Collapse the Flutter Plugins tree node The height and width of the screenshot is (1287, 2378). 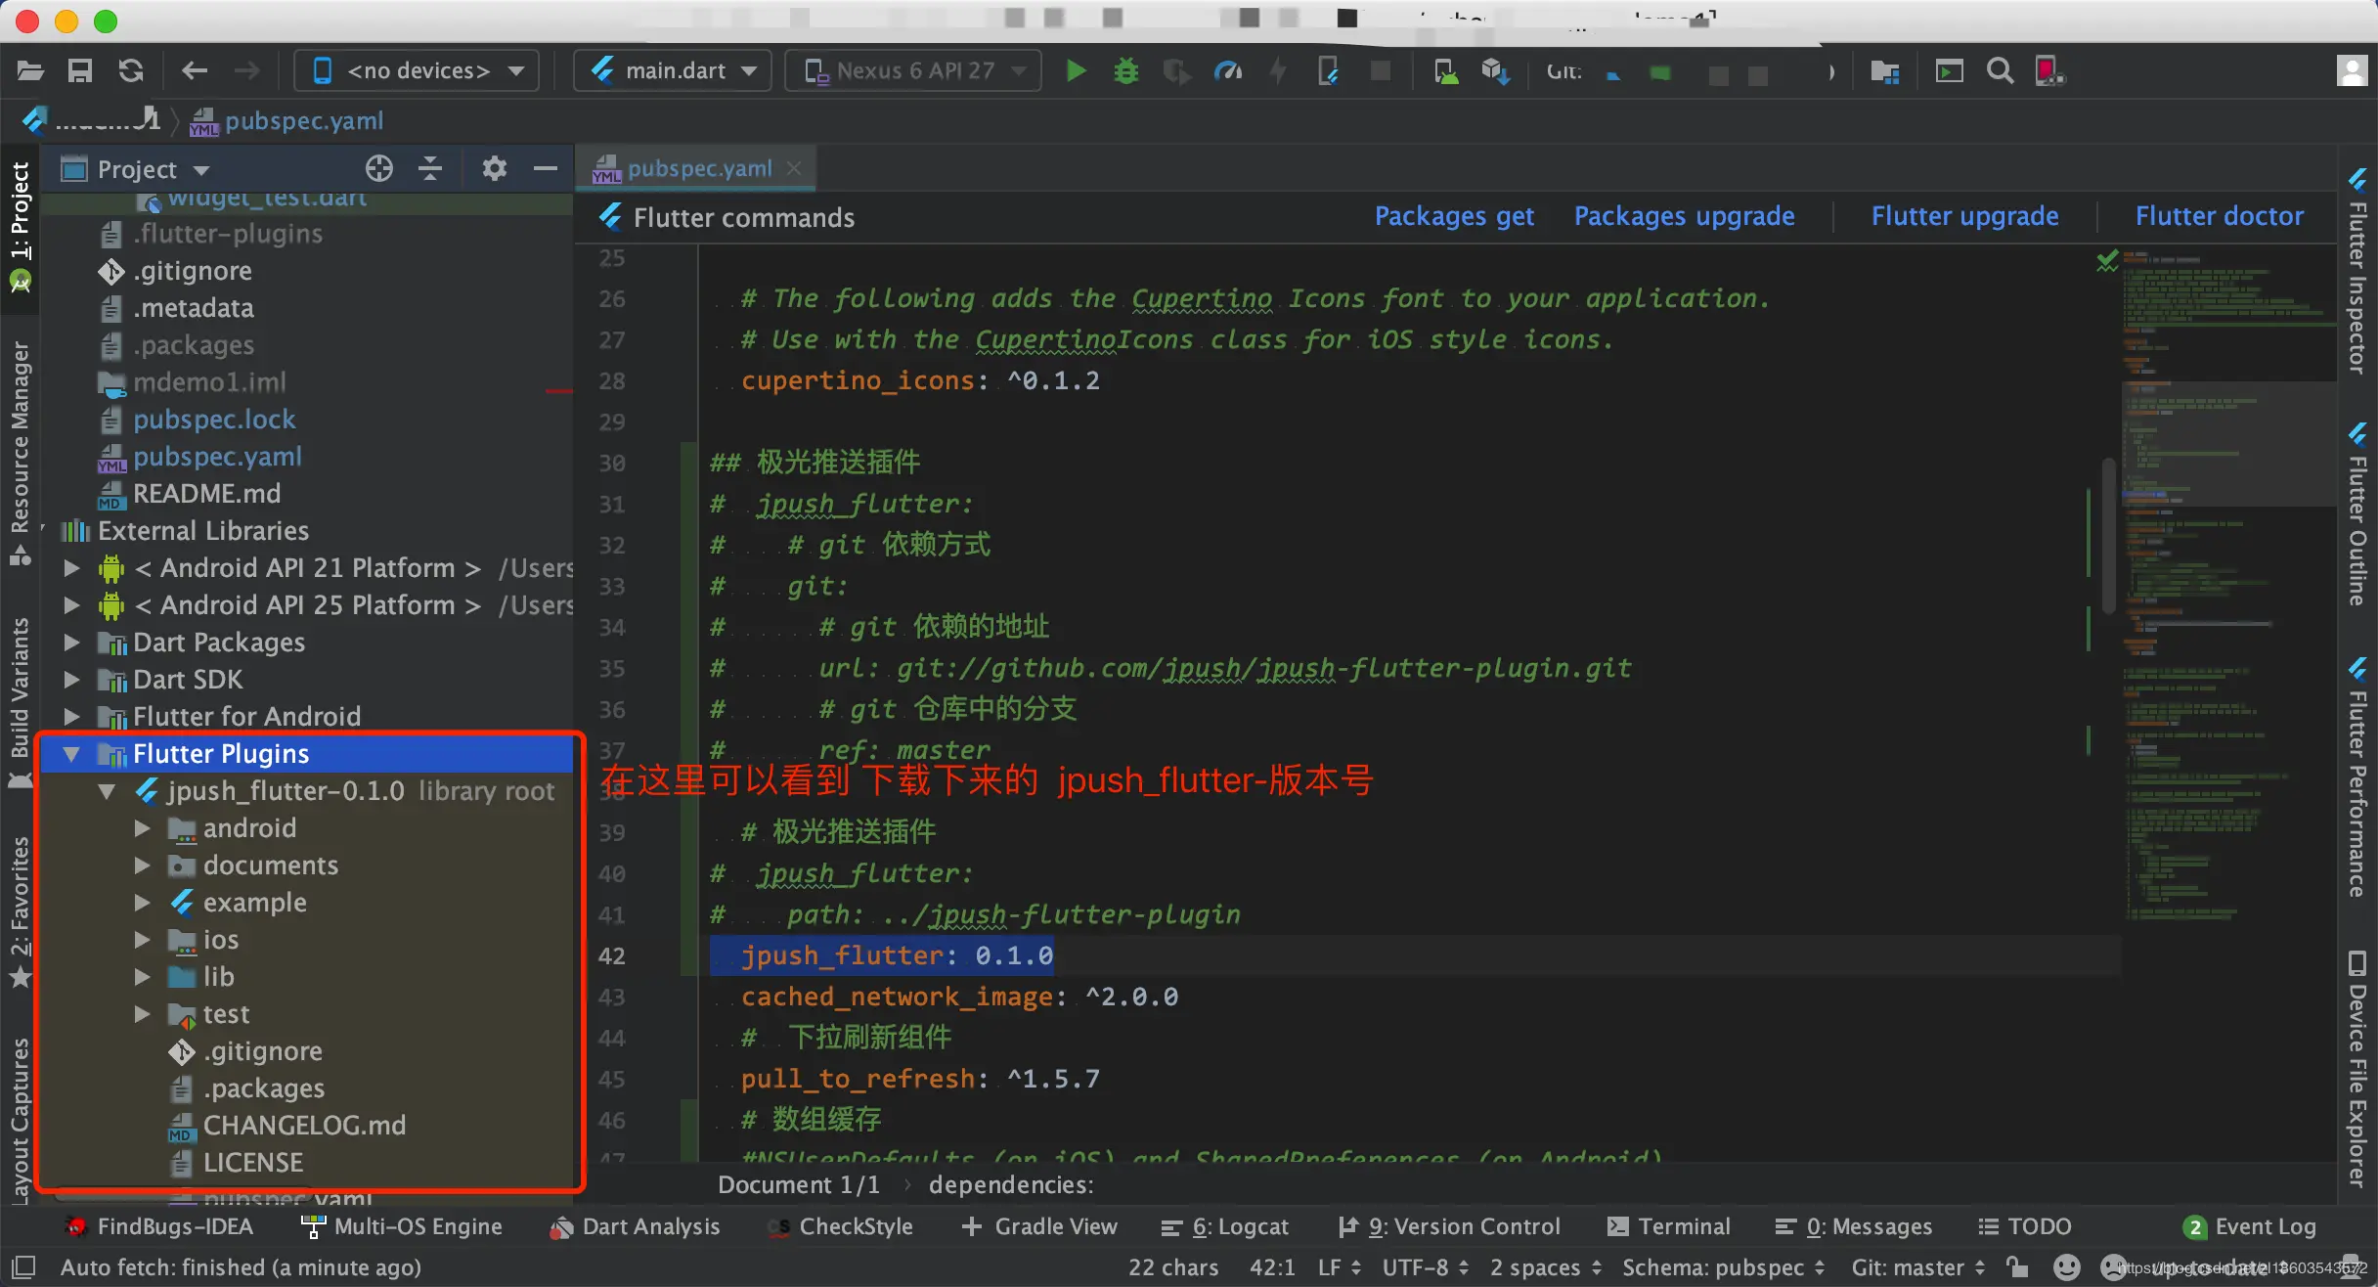tap(71, 754)
